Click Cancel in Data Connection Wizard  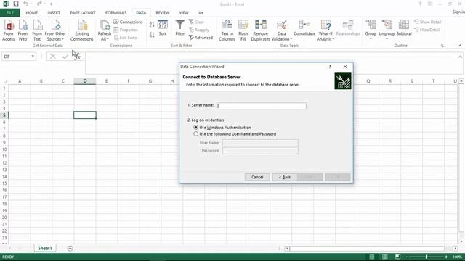pos(257,177)
